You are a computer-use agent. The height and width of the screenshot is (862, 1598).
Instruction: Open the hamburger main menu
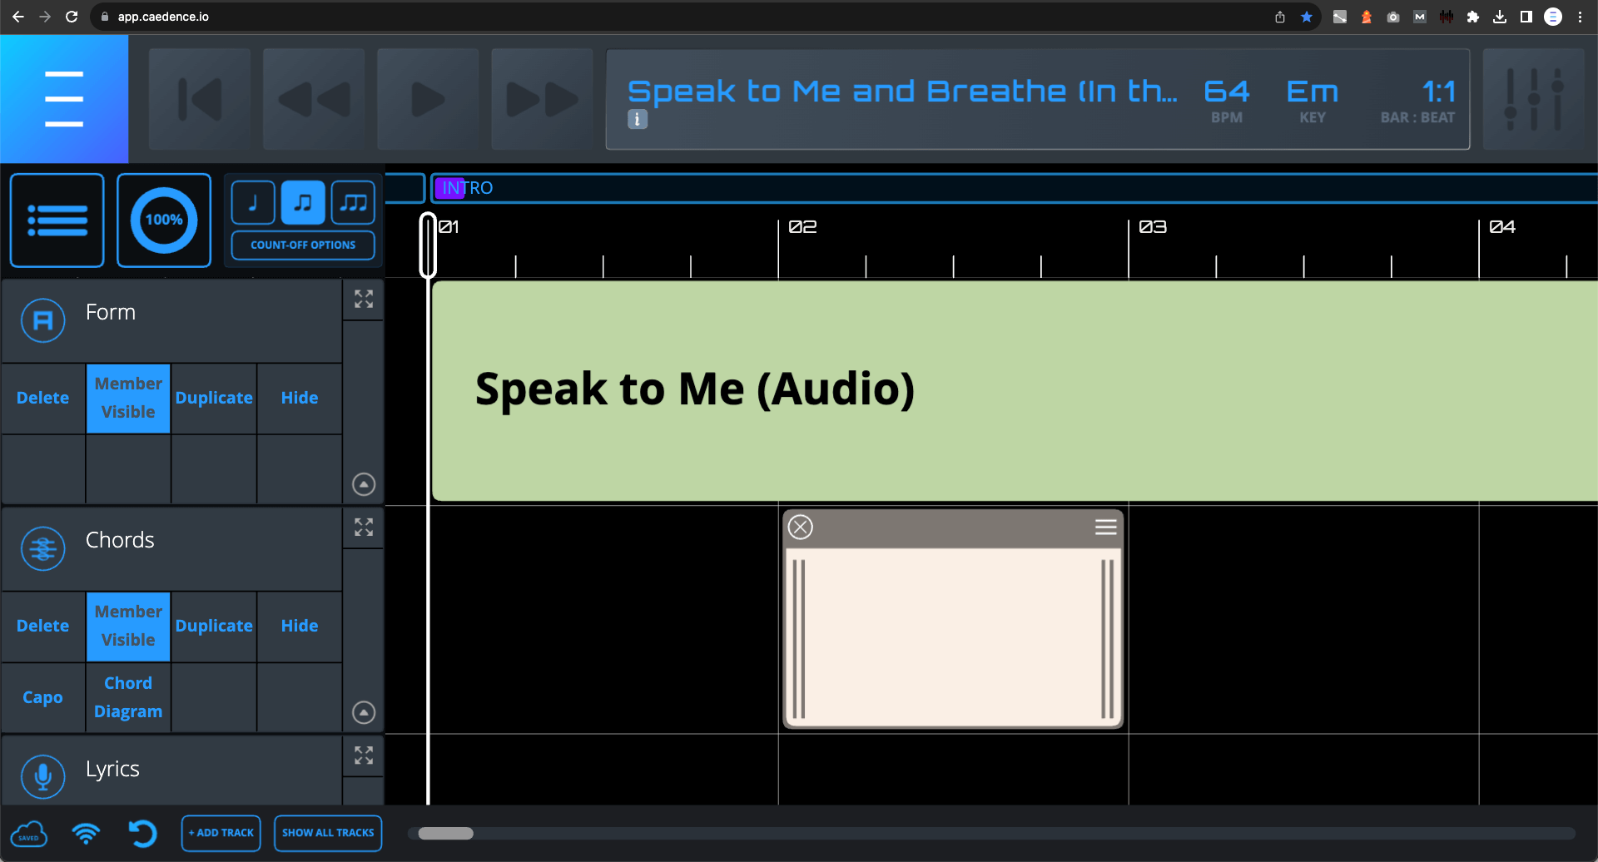(x=64, y=99)
